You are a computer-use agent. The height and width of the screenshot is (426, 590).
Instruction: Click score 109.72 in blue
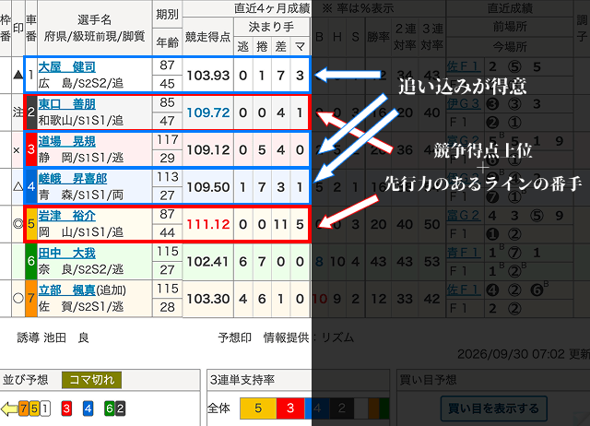coord(208,112)
